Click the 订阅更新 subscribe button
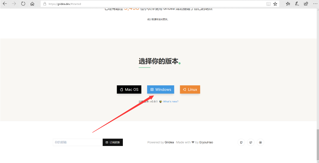The height and width of the screenshot is (163, 319). point(112,142)
